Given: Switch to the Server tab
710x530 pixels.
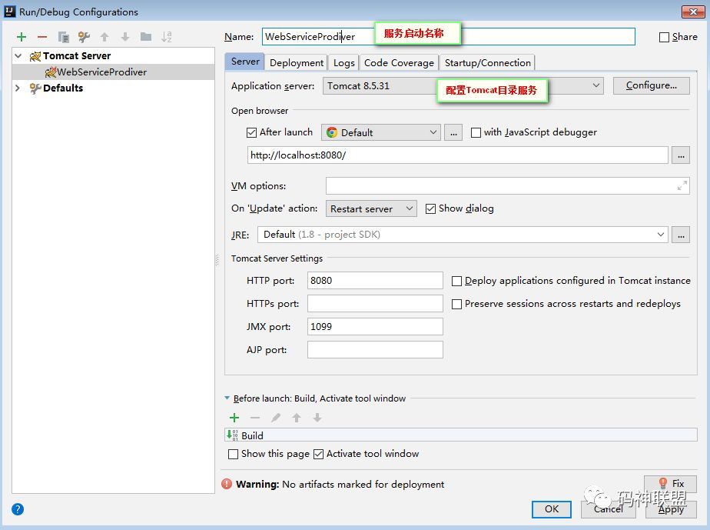Looking at the screenshot, I should [245, 62].
